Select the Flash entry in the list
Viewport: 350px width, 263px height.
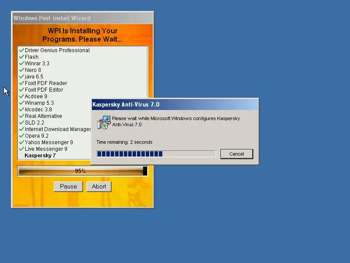(x=31, y=57)
